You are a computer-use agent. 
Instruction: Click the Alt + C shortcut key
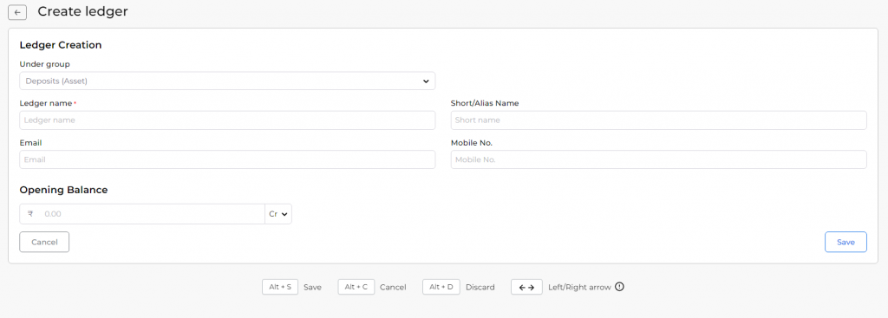coord(356,287)
